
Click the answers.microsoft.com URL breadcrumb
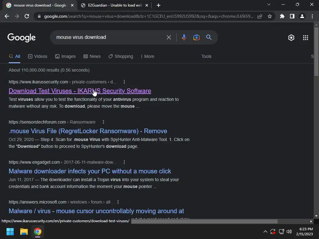pos(60,202)
